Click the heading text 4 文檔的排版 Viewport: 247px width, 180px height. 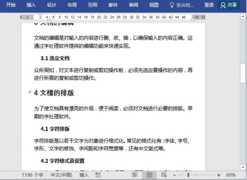[54, 93]
